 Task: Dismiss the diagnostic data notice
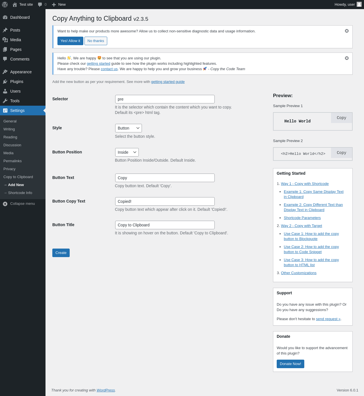(347, 31)
